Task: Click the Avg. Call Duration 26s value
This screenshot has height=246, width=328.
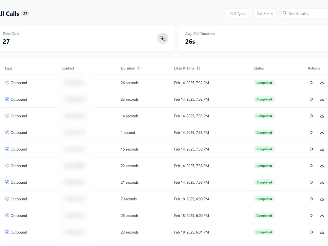Action: pyautogui.click(x=190, y=42)
